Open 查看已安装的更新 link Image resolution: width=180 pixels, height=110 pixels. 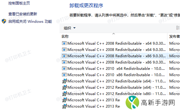pos(23,14)
